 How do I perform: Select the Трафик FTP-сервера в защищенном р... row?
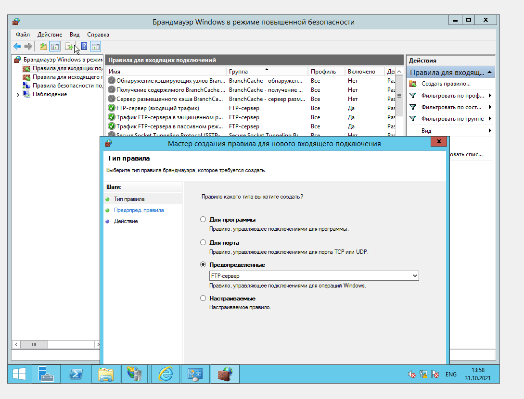coord(251,117)
